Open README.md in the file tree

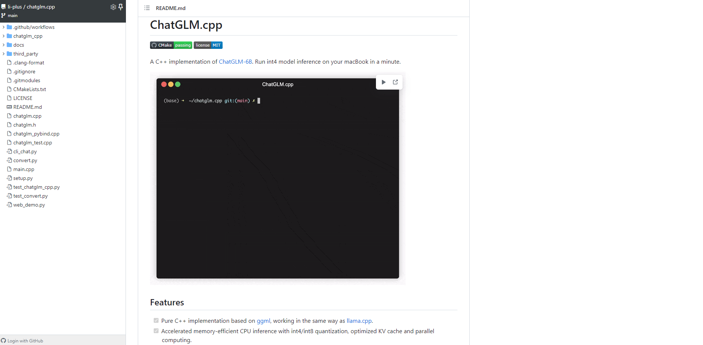(x=27, y=107)
